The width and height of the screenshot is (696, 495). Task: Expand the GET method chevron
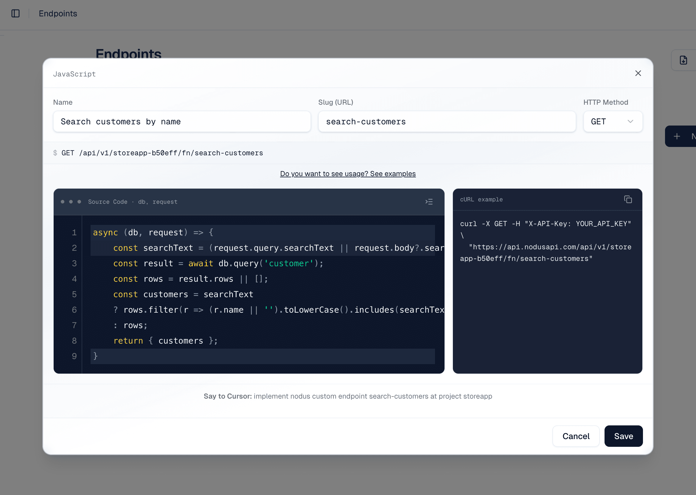tap(631, 121)
